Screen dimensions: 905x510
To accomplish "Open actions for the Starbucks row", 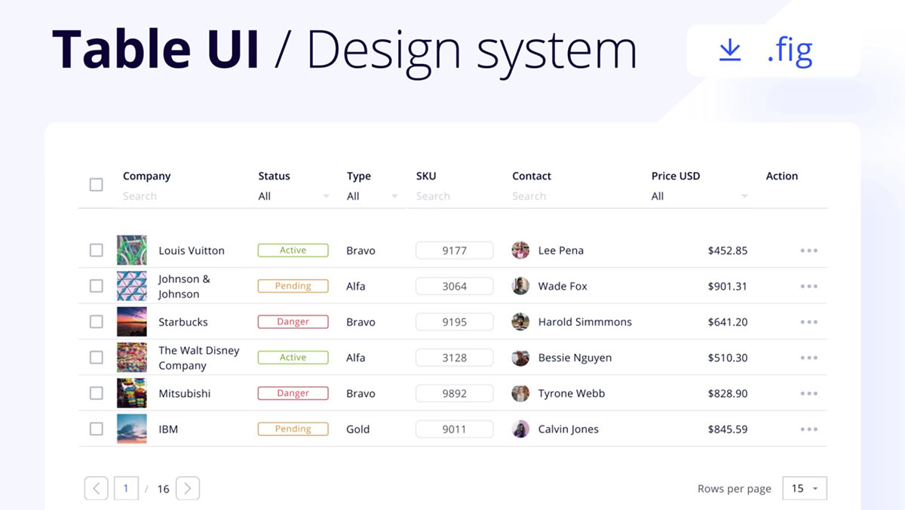I will coord(808,321).
